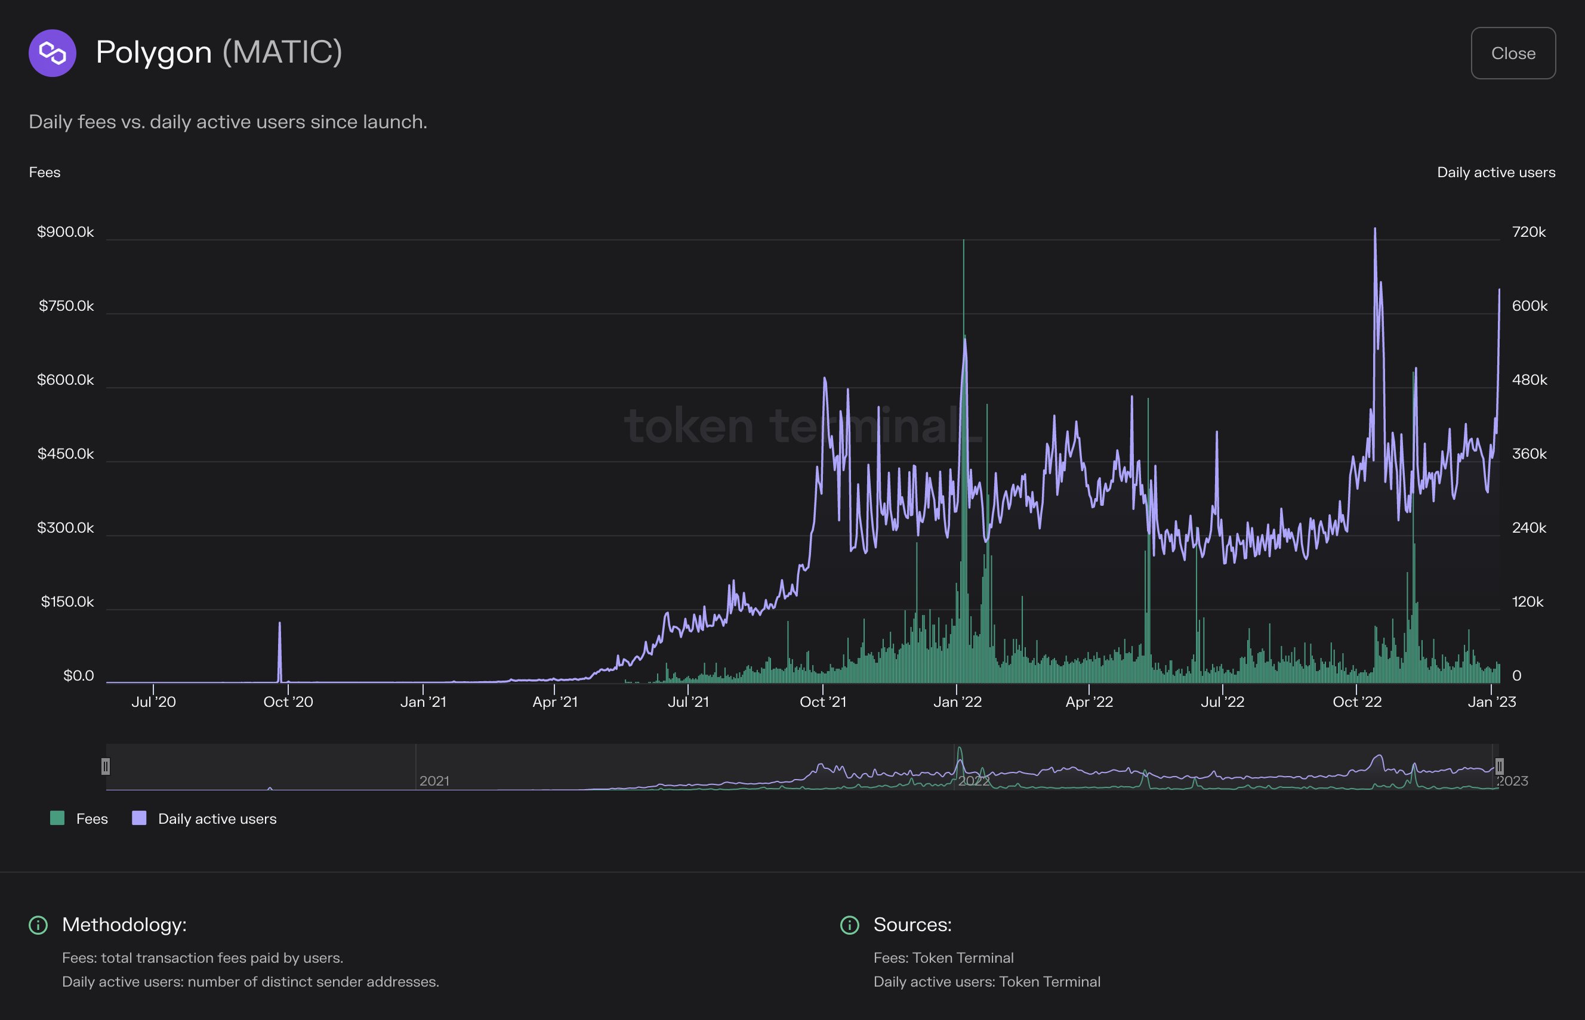The image size is (1585, 1020).
Task: Click the Polygon logo icon
Action: coord(54,53)
